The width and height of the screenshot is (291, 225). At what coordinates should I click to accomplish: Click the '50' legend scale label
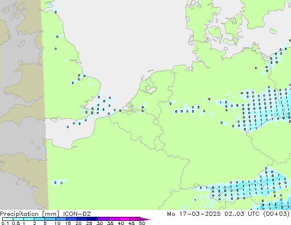(x=142, y=223)
